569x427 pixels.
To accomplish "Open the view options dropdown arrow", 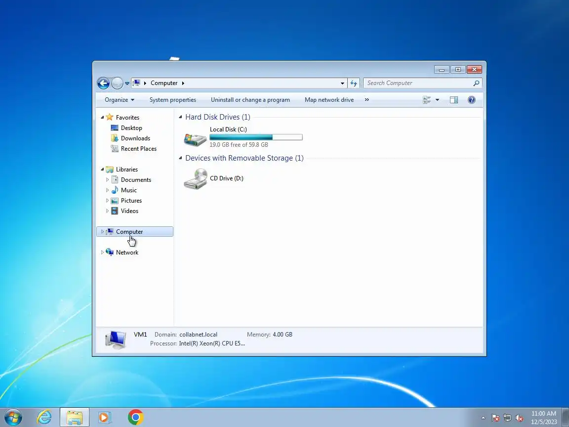I will 437,100.
